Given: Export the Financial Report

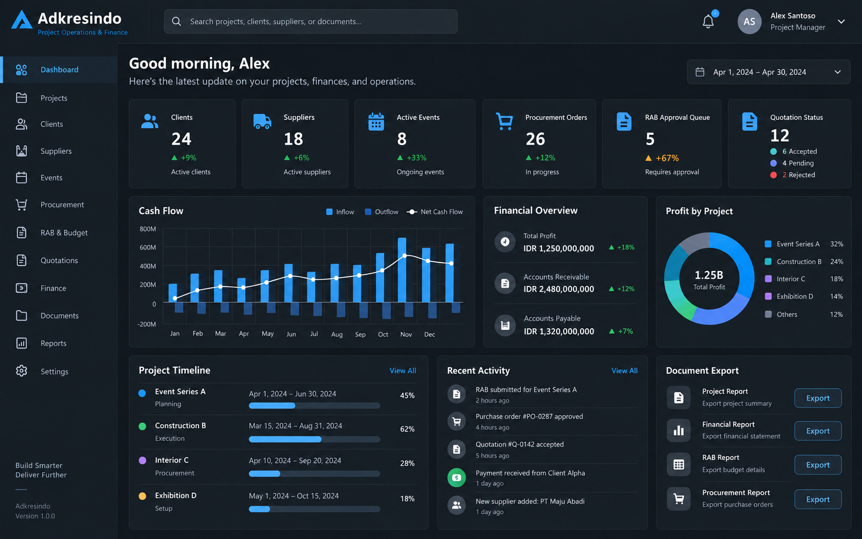Looking at the screenshot, I should point(818,431).
